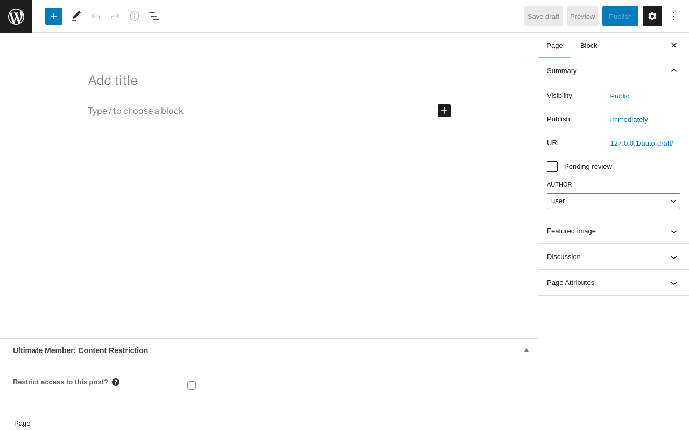689x430 pixels.
Task: Click the Preview button
Action: pyautogui.click(x=582, y=16)
